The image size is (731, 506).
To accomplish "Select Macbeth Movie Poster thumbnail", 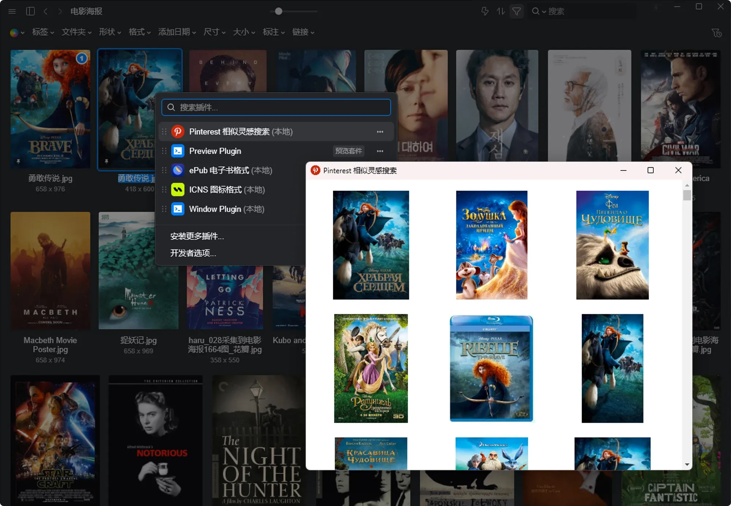I will tap(50, 271).
